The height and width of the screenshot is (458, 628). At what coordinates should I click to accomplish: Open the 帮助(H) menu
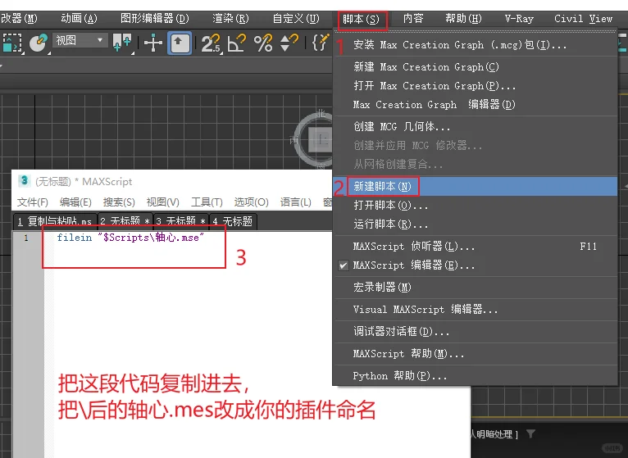[463, 18]
